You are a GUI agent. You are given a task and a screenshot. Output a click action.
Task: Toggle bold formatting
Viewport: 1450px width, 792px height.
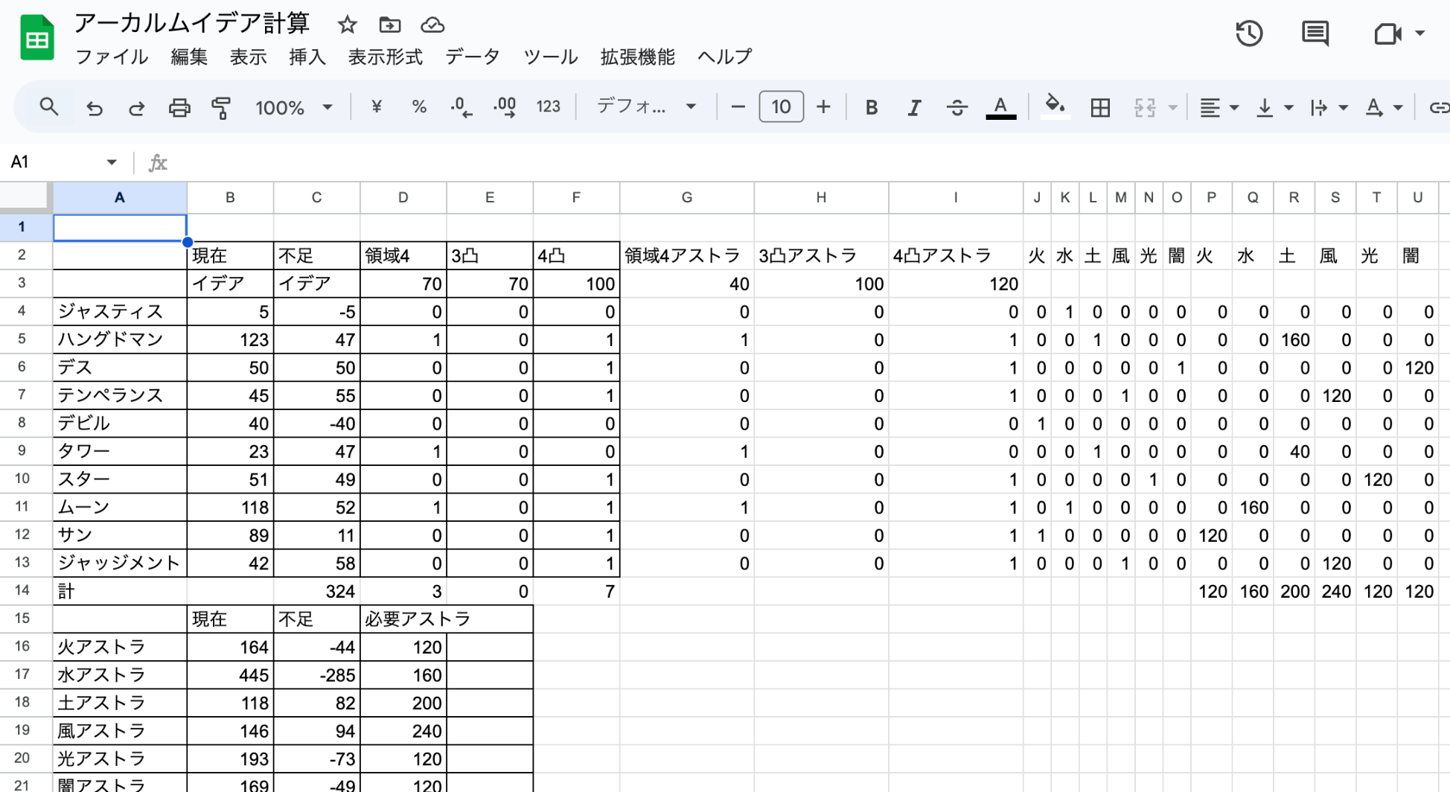(x=871, y=108)
